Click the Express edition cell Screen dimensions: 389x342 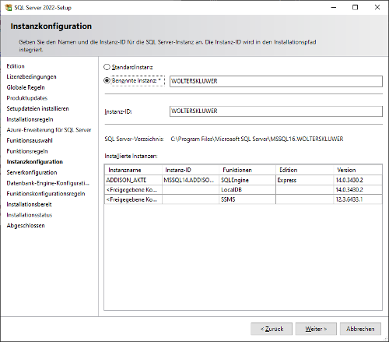pos(304,180)
